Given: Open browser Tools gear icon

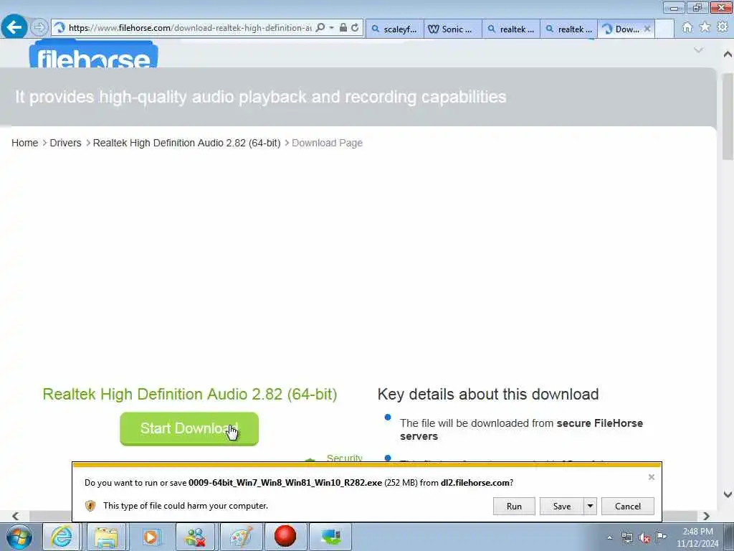Looking at the screenshot, I should point(723,28).
